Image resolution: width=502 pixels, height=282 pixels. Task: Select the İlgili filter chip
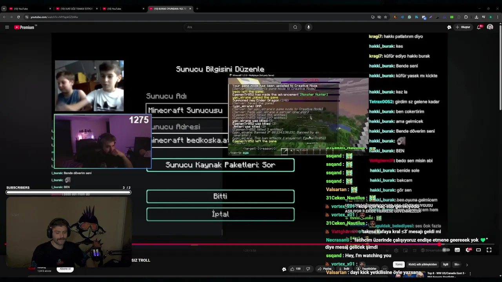point(446,264)
